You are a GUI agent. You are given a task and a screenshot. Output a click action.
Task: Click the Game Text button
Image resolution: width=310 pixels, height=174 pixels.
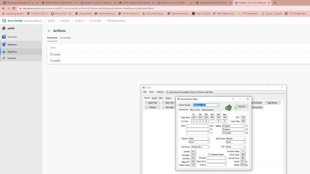click(153, 103)
